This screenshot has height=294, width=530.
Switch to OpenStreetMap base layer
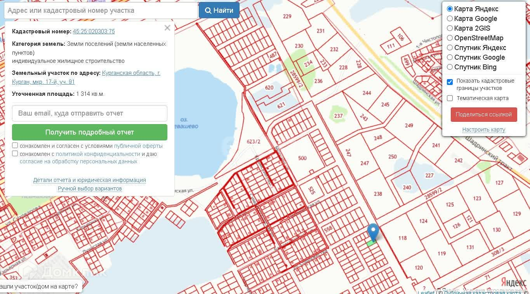[x=450, y=38]
